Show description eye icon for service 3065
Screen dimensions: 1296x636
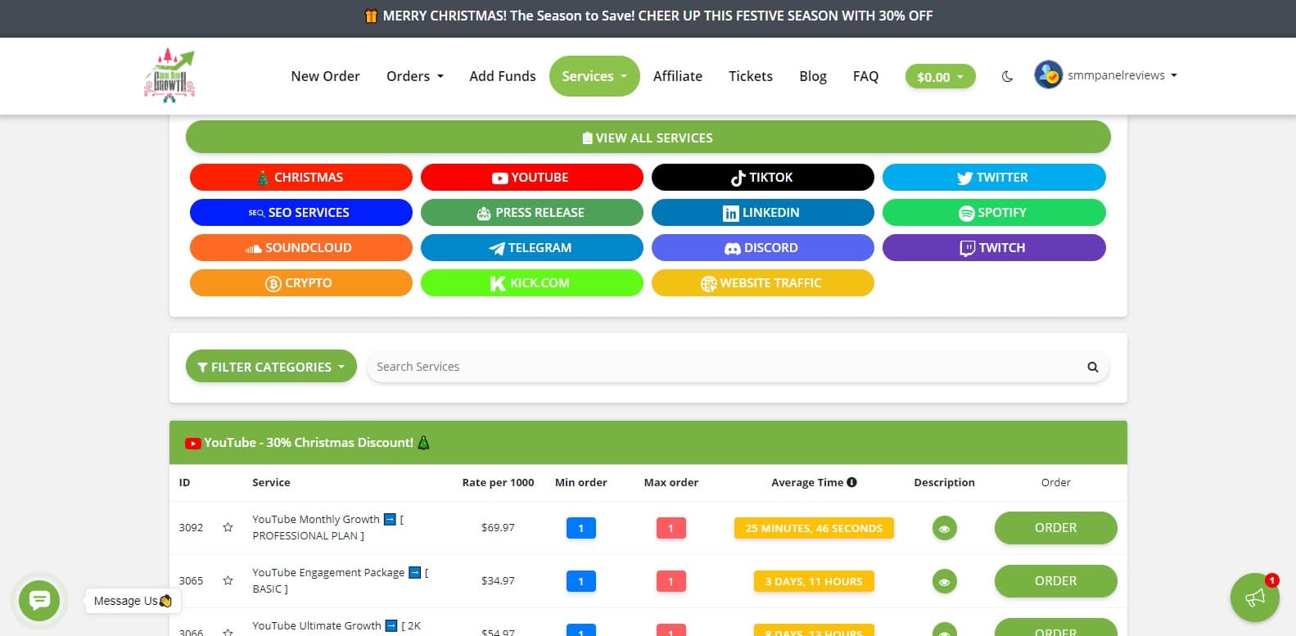click(x=944, y=581)
